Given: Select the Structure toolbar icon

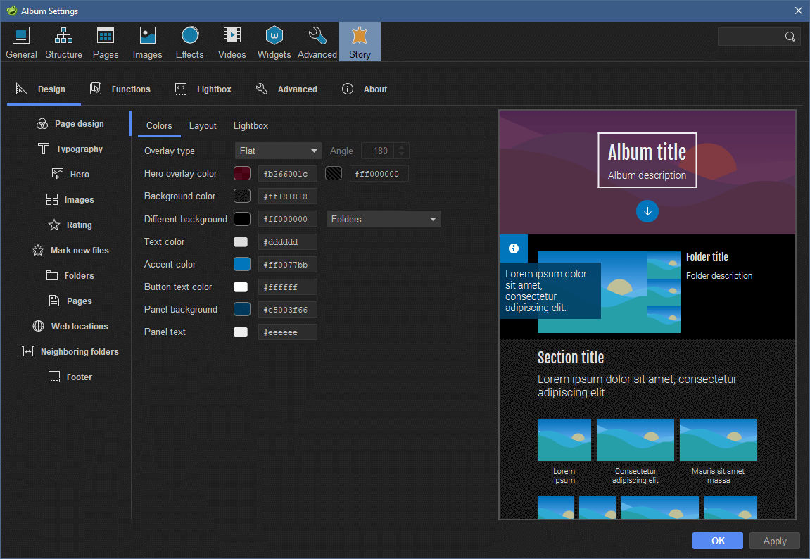Looking at the screenshot, I should (63, 41).
